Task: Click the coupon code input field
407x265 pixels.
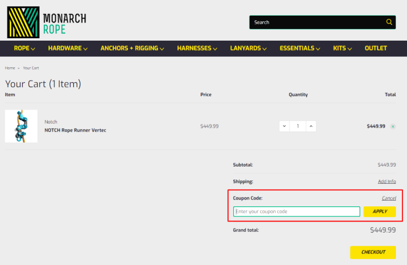Action: click(x=297, y=212)
